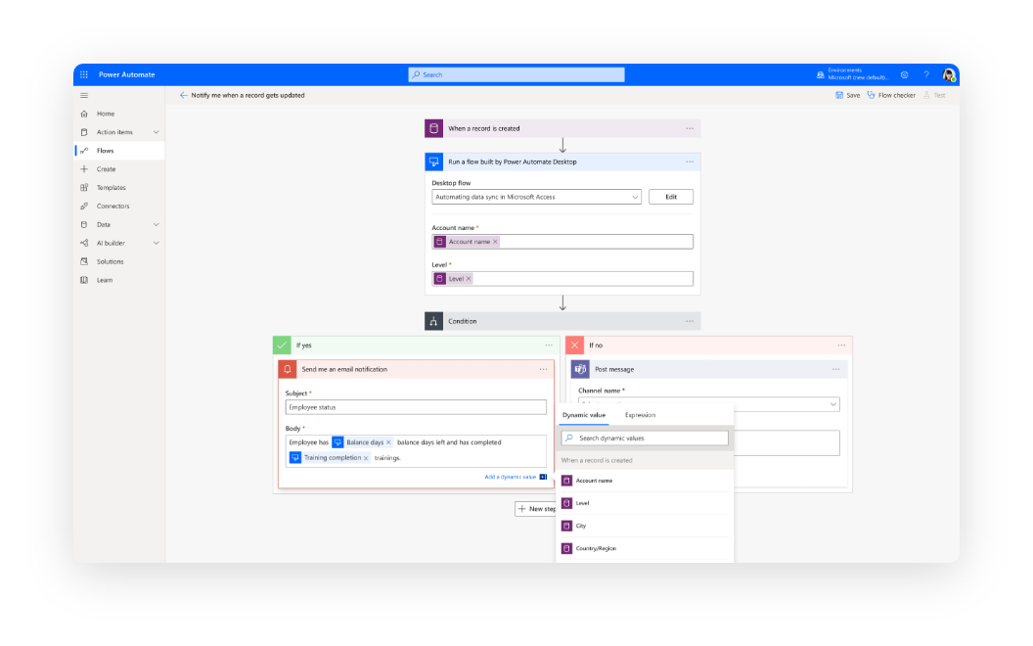Expand the Action items chevron

pos(157,132)
